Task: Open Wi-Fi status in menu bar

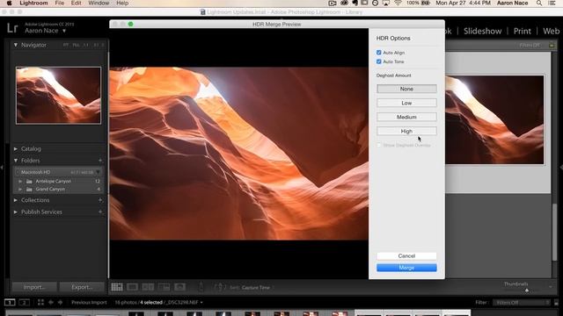Action: pos(398,4)
